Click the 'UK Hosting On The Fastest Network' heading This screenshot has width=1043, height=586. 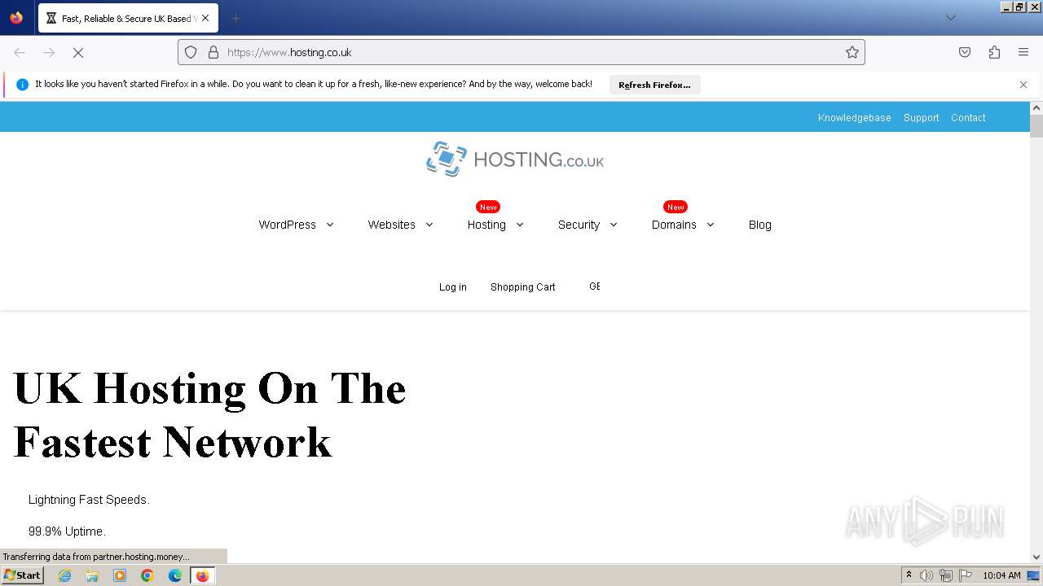coord(209,415)
